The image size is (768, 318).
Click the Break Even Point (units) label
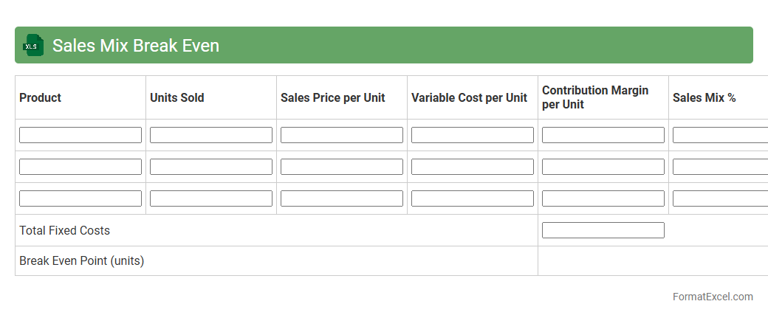pos(82,261)
